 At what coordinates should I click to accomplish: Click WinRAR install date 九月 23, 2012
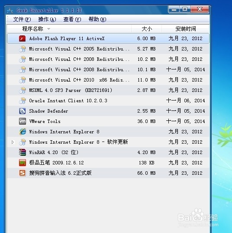186,152
